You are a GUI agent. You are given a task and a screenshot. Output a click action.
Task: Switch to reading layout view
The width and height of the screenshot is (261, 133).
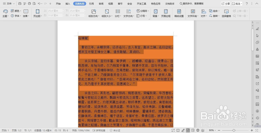click(x=178, y=130)
